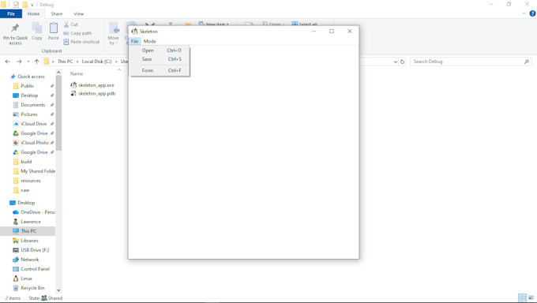Image resolution: width=537 pixels, height=303 pixels.
Task: Open the quick access toolbar customize arrow
Action: tap(32, 5)
